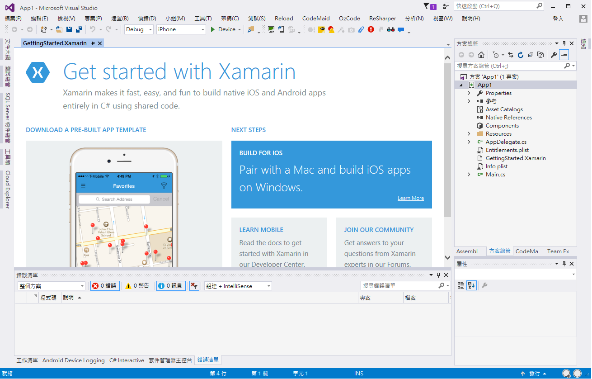
Task: Open the 組建 + IntelliSense dropdown
Action: [238, 286]
